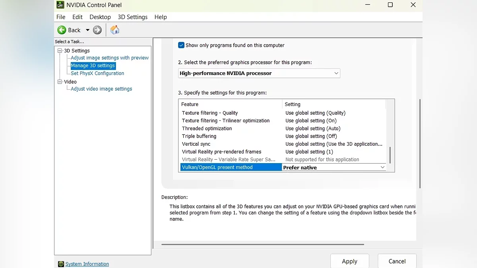Viewport: 477px width, 268px height.
Task: Open the Desktop menu
Action: click(100, 17)
